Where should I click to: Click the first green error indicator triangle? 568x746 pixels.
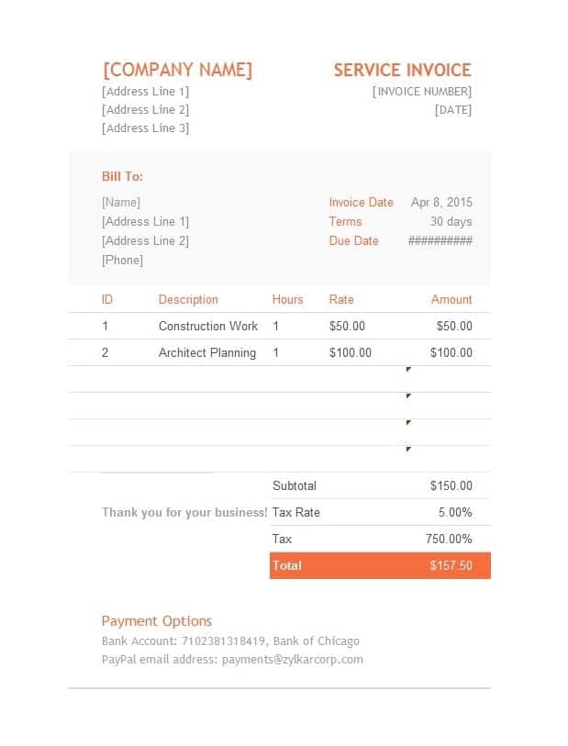pos(408,369)
